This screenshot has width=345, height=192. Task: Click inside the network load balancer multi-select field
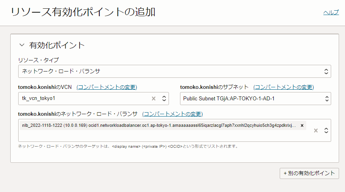[x=174, y=130]
